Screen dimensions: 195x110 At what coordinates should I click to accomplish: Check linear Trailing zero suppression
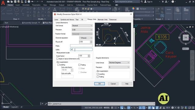[x=79, y=65]
